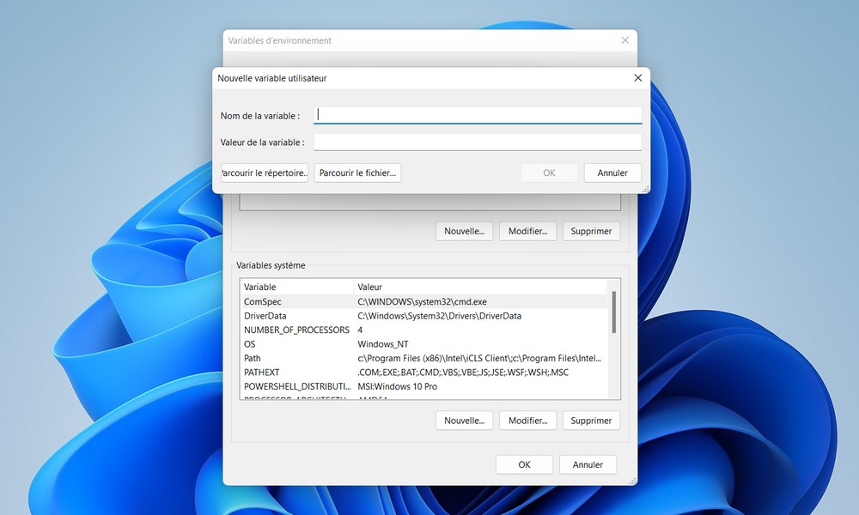Close the Nouvelle variable utilisateur dialog
Screen dimensions: 859x515
click(x=637, y=78)
